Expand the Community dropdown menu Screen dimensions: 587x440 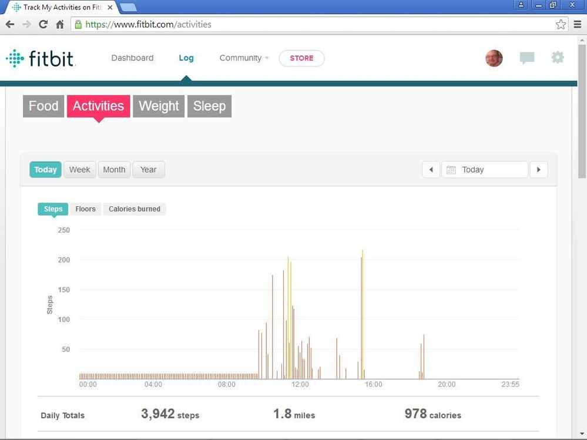click(244, 58)
